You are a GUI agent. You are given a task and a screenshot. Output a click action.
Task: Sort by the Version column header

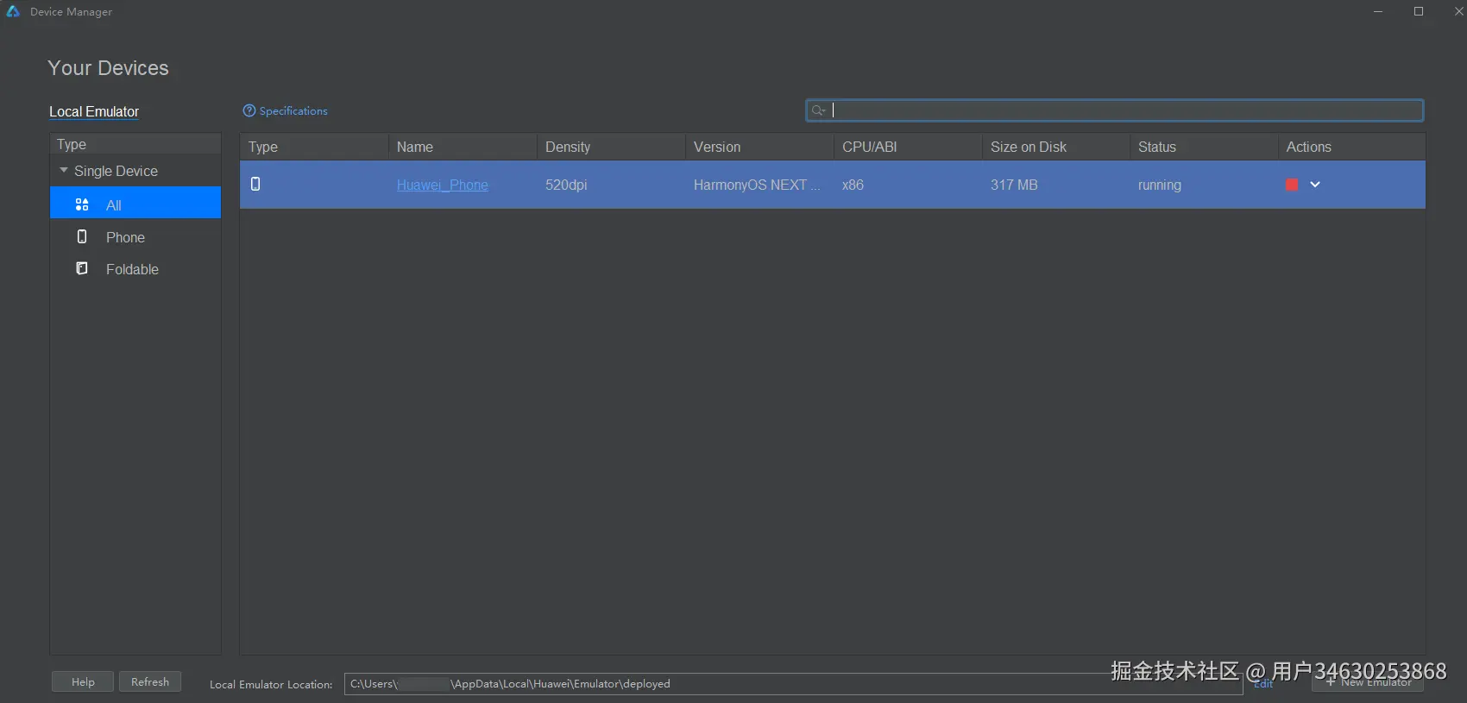[759, 147]
